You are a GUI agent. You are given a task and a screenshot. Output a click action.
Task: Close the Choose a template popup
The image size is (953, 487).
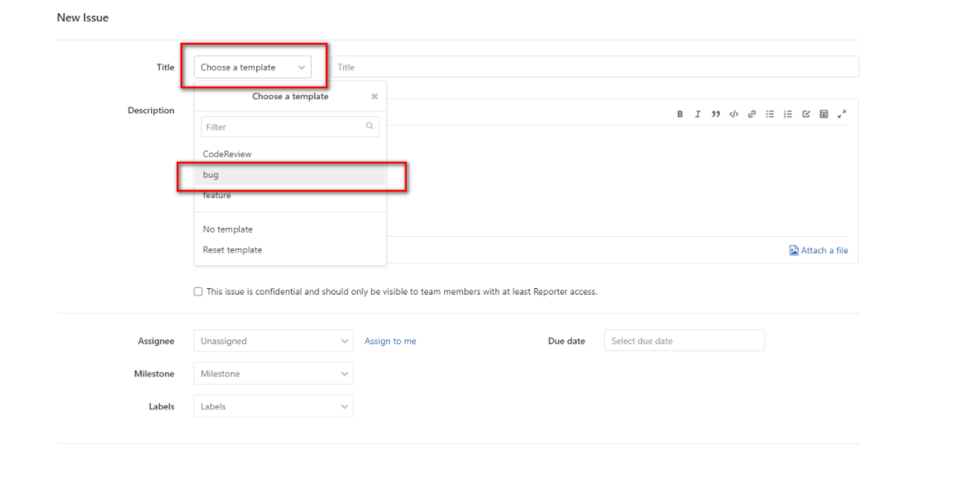(374, 97)
